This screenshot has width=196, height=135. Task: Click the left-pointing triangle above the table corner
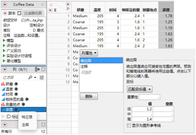coord(50,5)
